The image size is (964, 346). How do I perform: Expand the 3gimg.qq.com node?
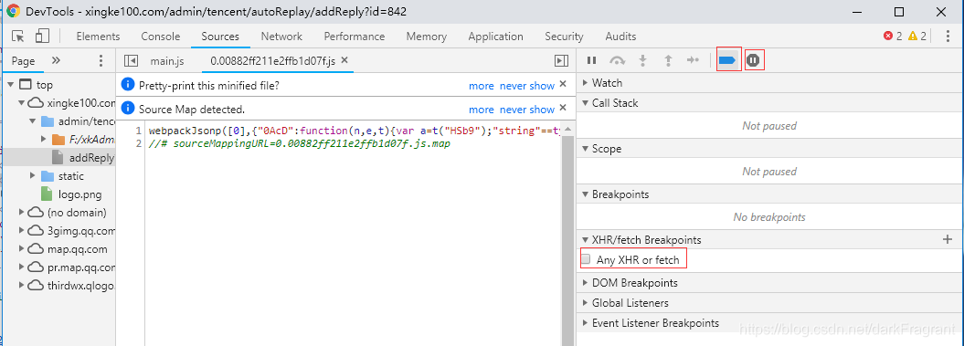[x=22, y=231]
